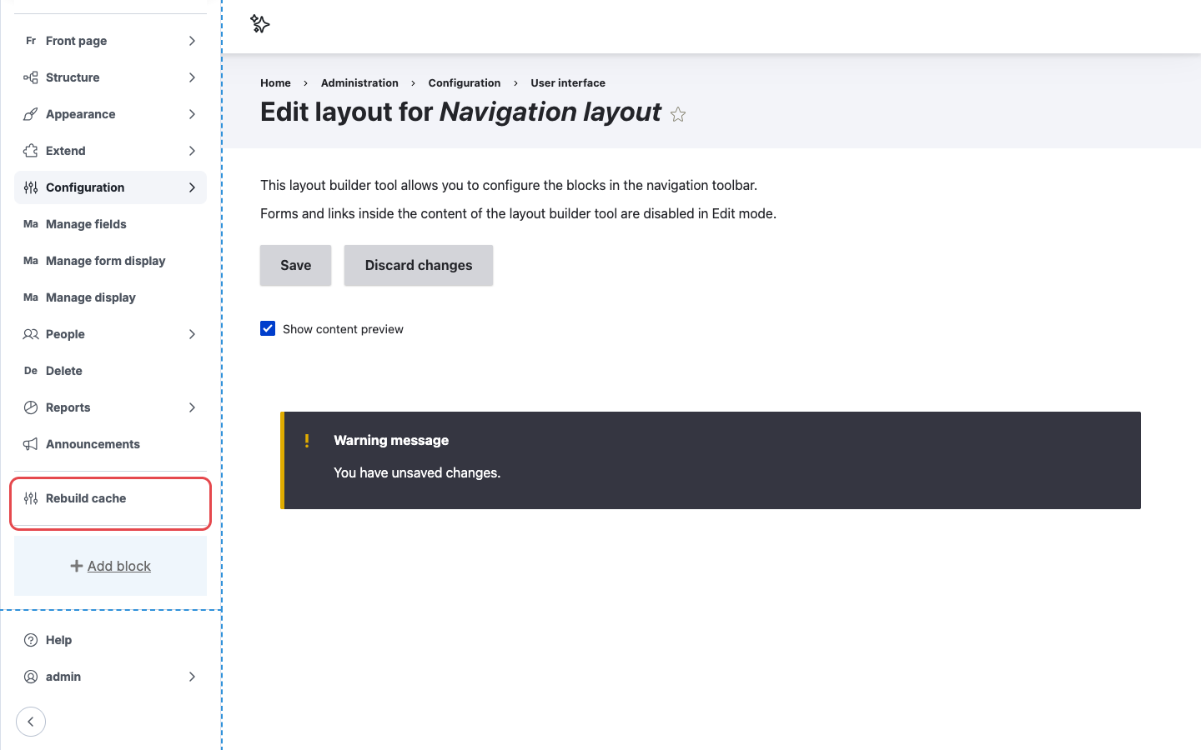Viewport: 1201px width, 750px height.
Task: Click the People users icon
Action: (x=31, y=334)
